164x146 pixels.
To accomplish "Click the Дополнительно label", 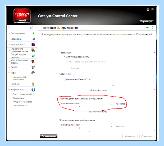I will coord(98,90).
